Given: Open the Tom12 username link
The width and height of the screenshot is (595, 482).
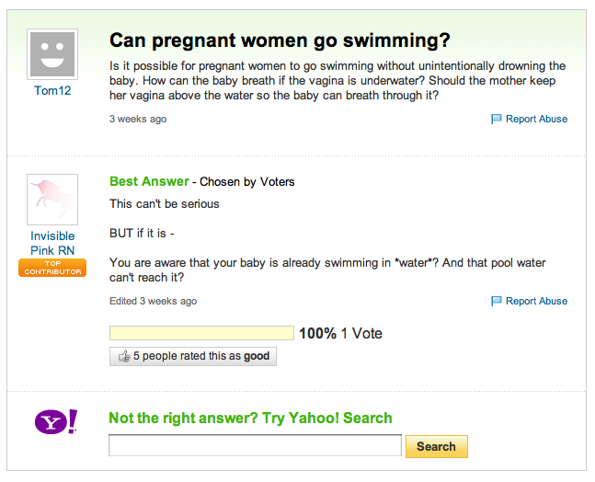Looking at the screenshot, I should pos(52,90).
